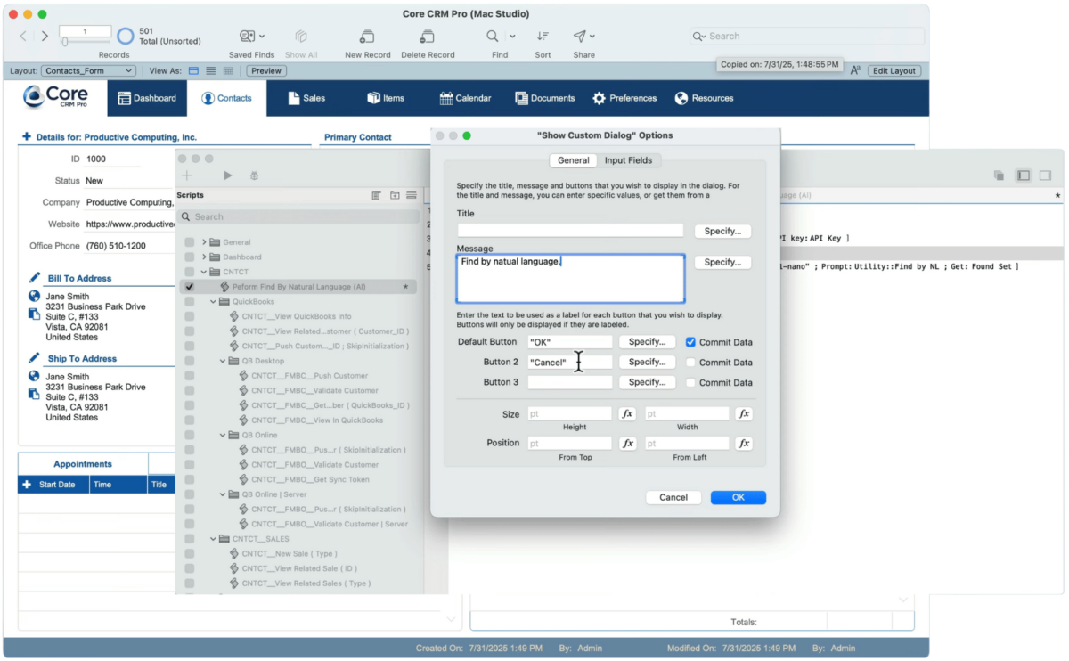Click Specify button next to Message field
1069x661 pixels.
click(x=722, y=263)
